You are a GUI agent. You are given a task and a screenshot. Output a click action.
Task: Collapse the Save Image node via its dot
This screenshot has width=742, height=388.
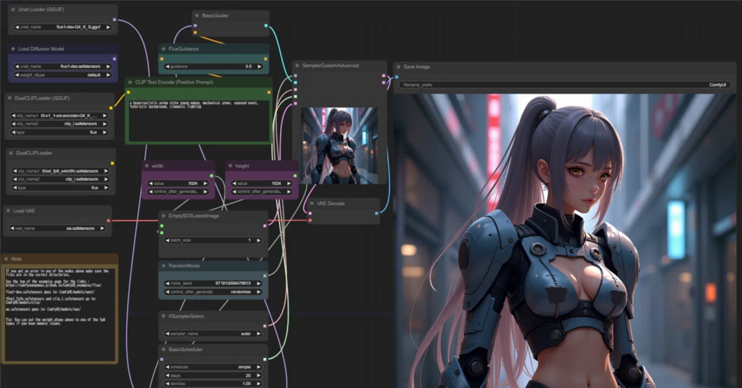tap(399, 67)
